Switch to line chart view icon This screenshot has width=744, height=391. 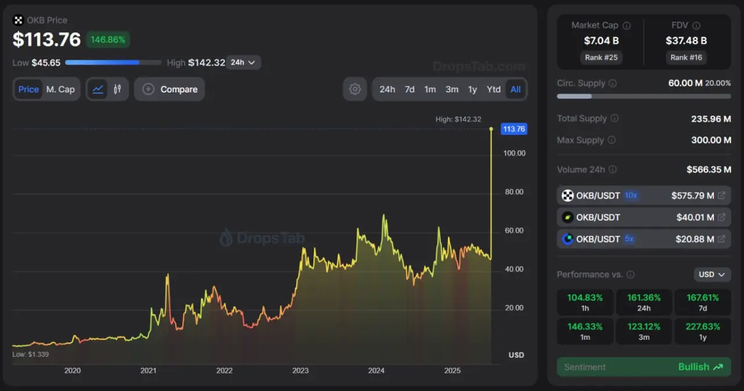[x=98, y=89]
